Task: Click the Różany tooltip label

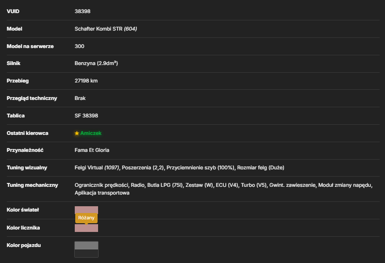Action: tap(86, 218)
